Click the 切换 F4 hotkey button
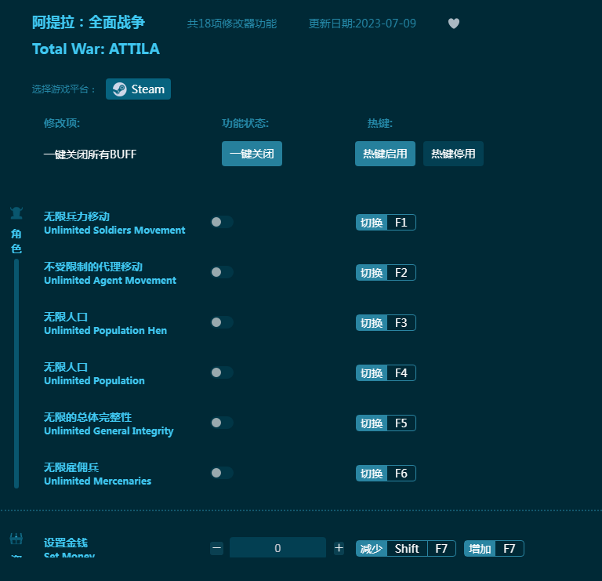The image size is (602, 581). pos(386,373)
